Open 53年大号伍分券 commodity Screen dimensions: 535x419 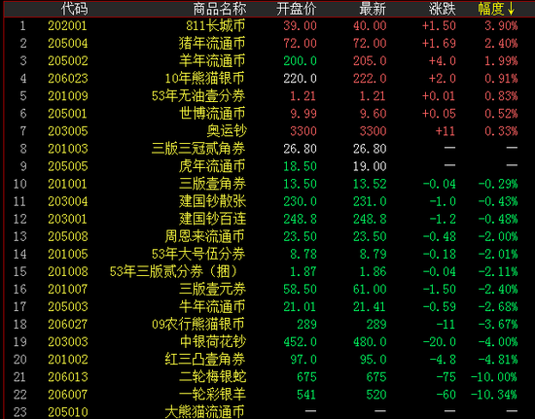tap(198, 254)
